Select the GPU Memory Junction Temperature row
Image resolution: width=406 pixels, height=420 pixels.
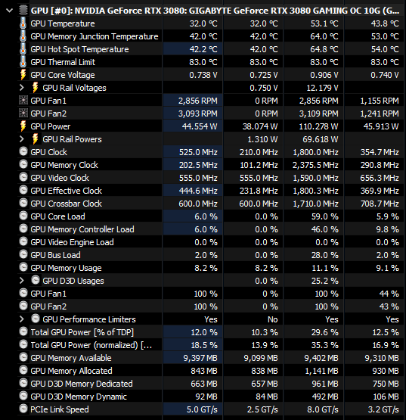click(211, 36)
